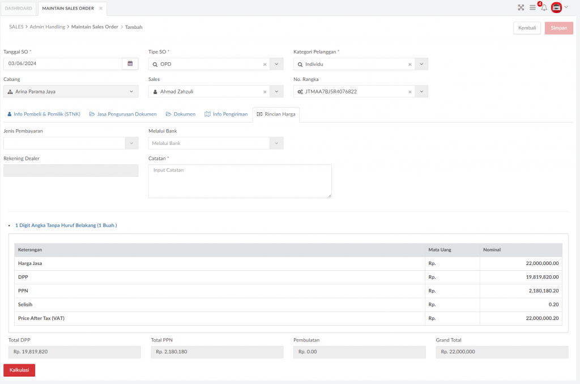580x384 pixels.
Task: Click the Price After Tax (VAT) row label
Action: coord(41,318)
